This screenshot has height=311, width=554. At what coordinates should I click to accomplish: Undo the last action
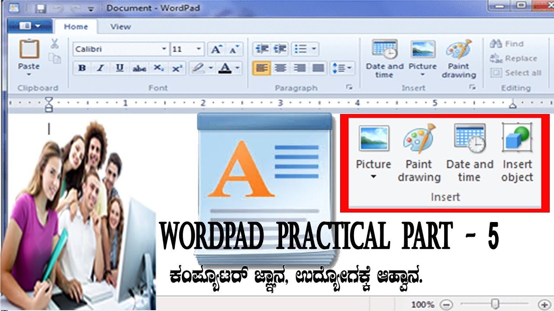pyautogui.click(x=58, y=8)
